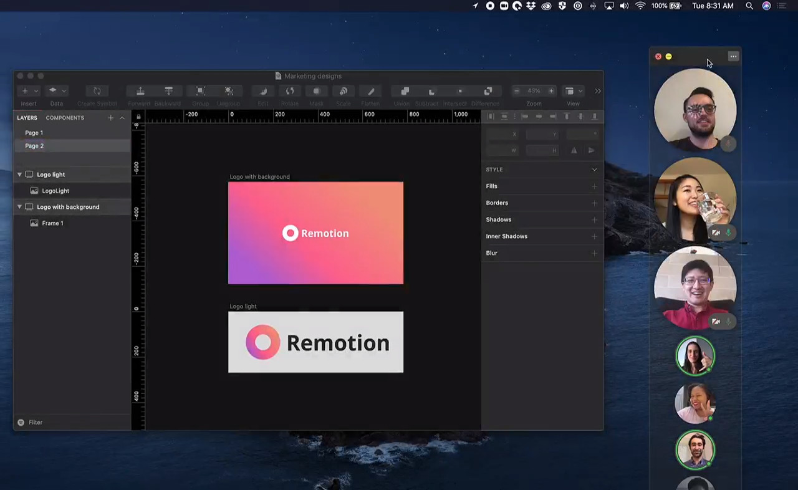Collapse the Logo light artboard group
The width and height of the screenshot is (798, 490).
point(19,175)
